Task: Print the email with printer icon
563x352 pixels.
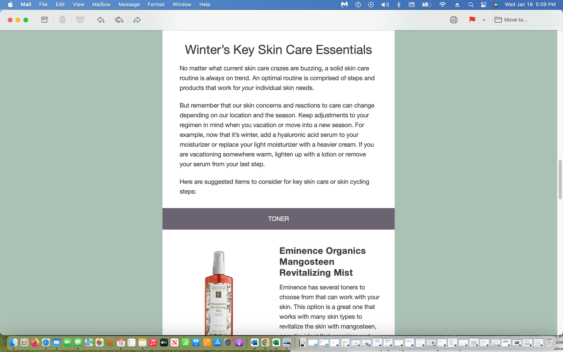Action: click(x=454, y=20)
